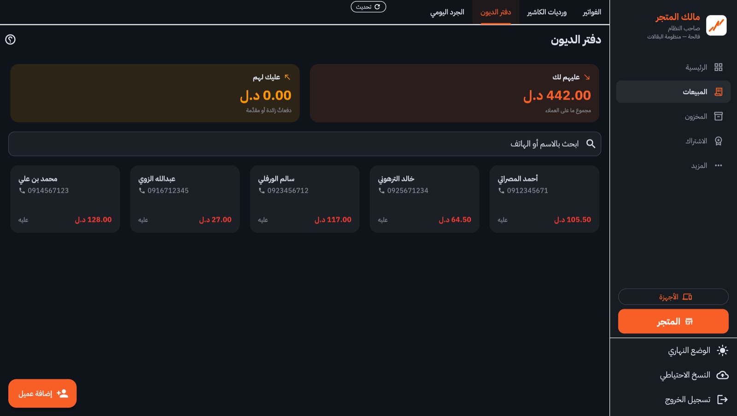The image size is (737, 416).
Task: Click the store logo icon in sidebar
Action: pyautogui.click(x=716, y=25)
